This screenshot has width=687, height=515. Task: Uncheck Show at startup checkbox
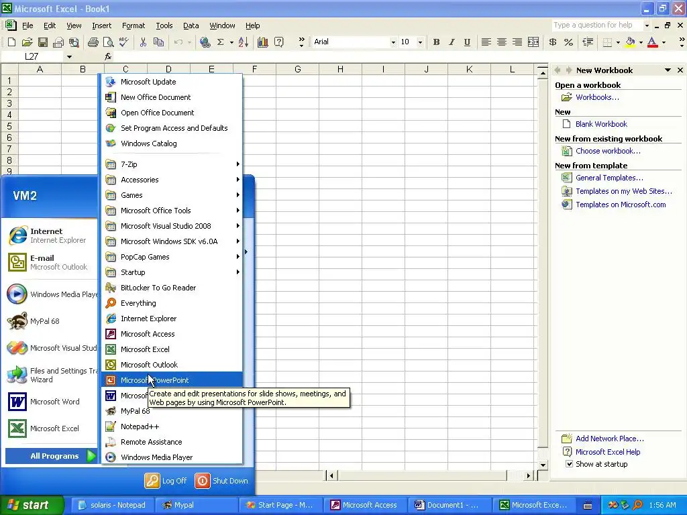(569, 464)
